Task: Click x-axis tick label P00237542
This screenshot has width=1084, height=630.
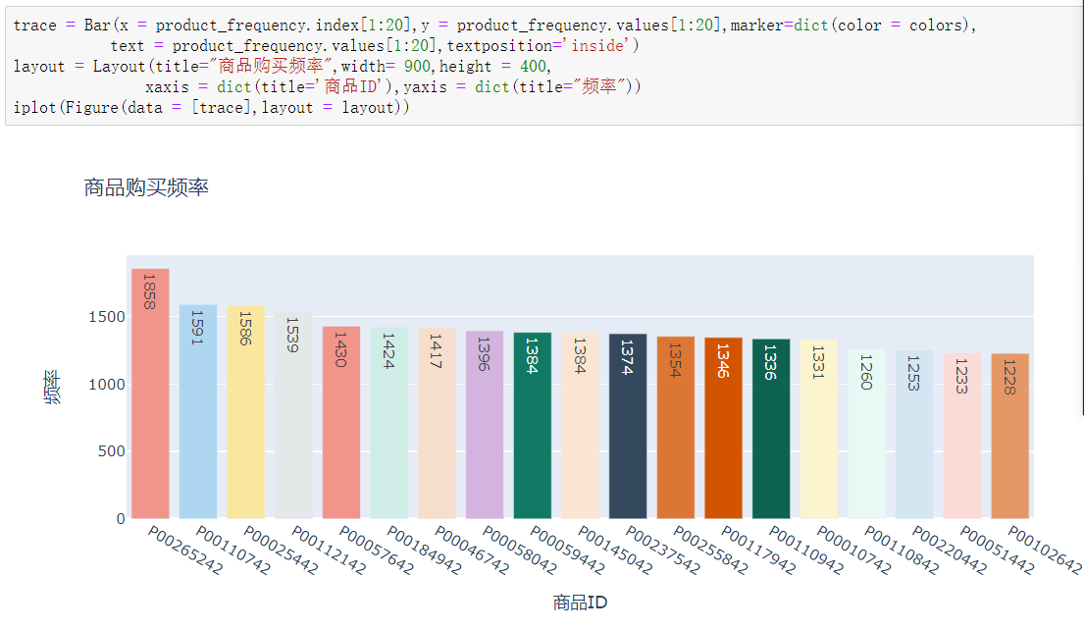Action: coord(662,551)
